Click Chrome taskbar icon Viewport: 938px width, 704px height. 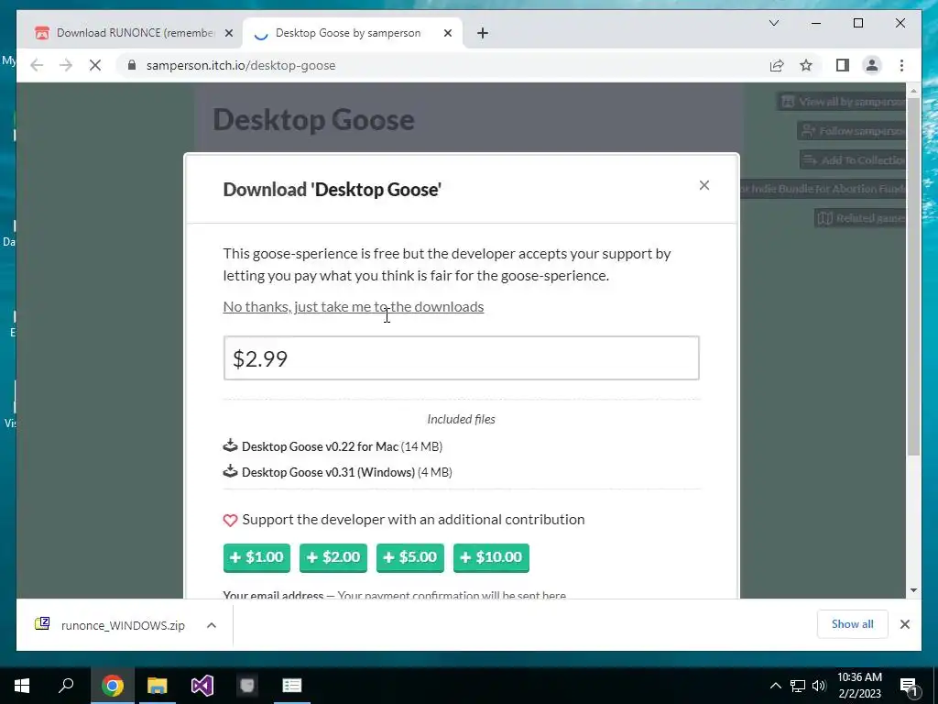112,686
